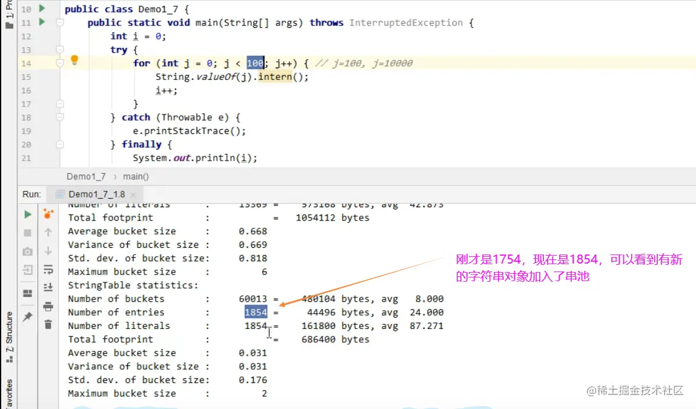Click the 0.176 std. dev. value
The width and height of the screenshot is (696, 409).
click(x=253, y=380)
